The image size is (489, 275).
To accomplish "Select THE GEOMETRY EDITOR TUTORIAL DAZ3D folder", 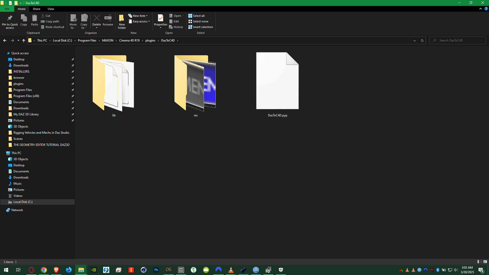I will (x=41, y=145).
